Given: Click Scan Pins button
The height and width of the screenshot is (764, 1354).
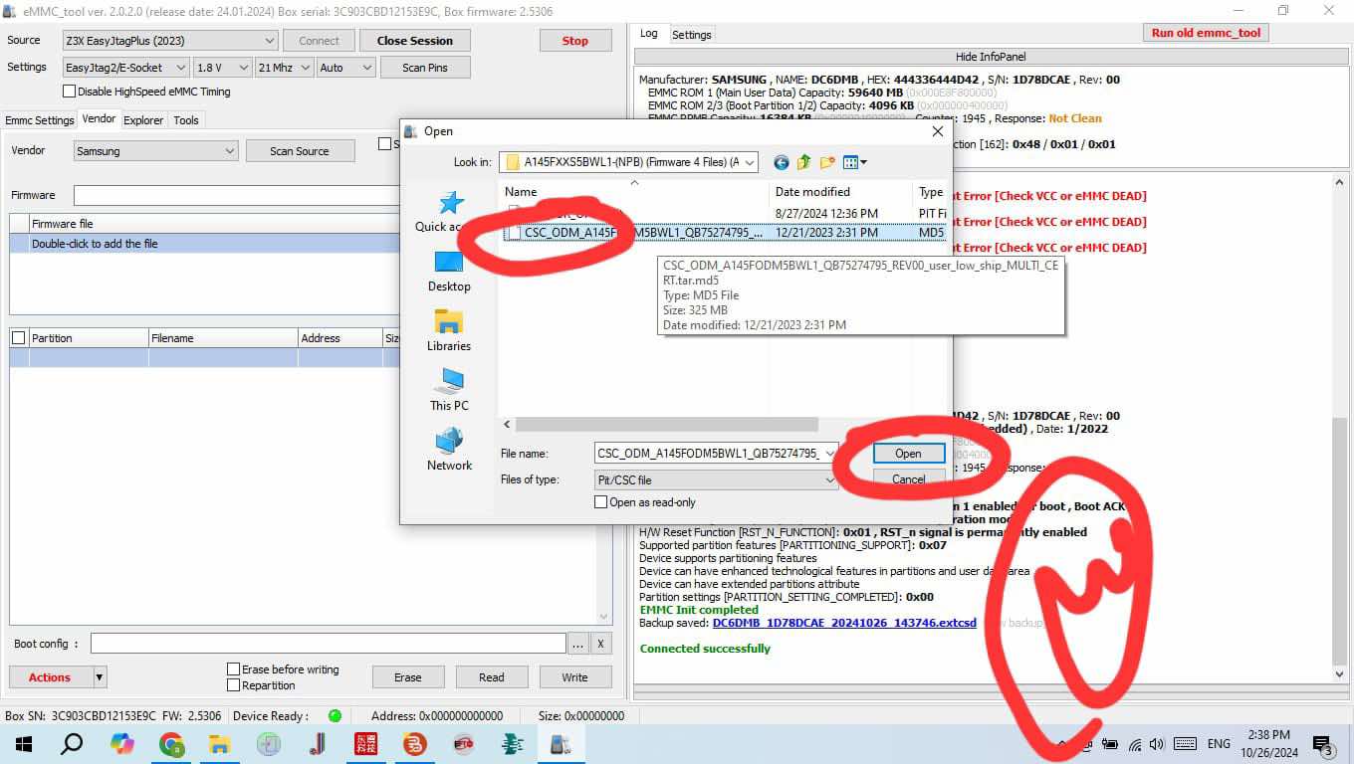Looking at the screenshot, I should pos(425,68).
